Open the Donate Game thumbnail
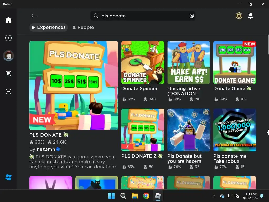269x202 pixels. tap(235, 63)
